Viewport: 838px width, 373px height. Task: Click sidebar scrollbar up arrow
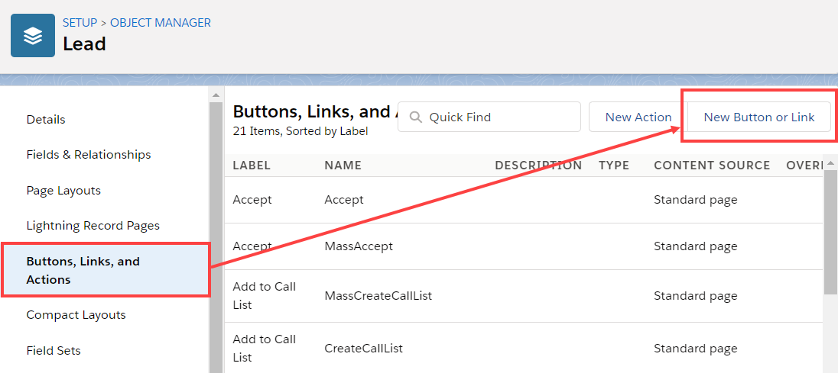click(216, 95)
